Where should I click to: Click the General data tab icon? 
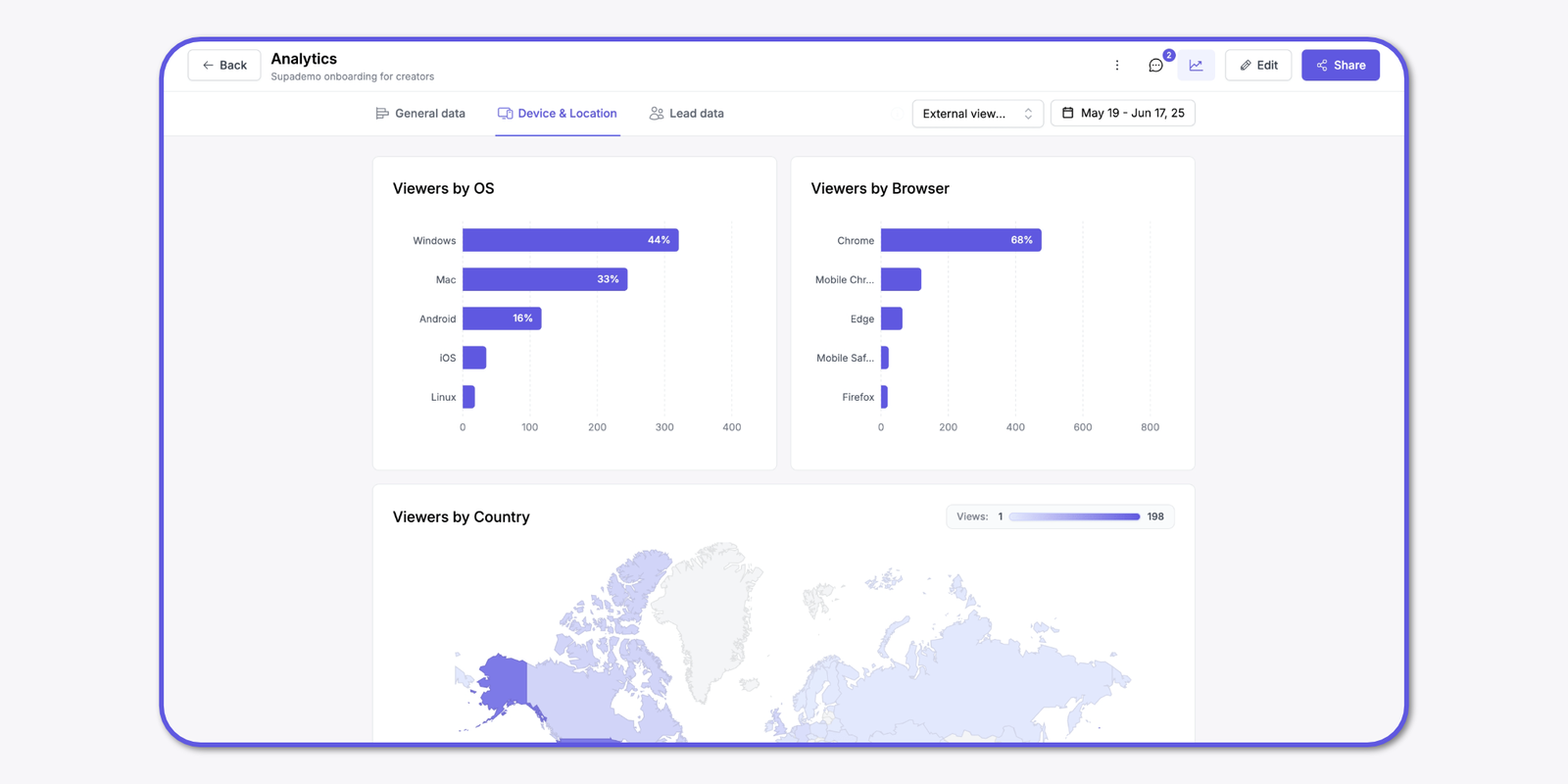pyautogui.click(x=382, y=114)
